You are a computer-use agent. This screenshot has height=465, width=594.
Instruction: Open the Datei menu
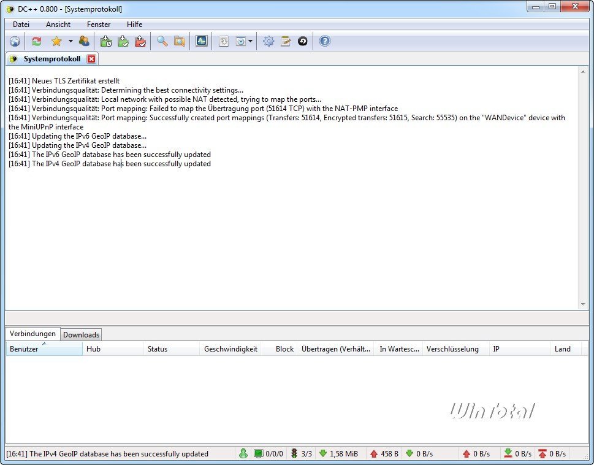[x=21, y=25]
